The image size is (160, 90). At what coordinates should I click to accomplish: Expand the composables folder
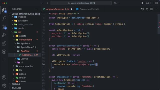pos(24,66)
